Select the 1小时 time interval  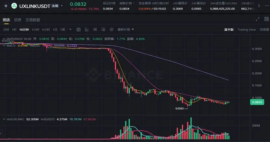point(35,30)
